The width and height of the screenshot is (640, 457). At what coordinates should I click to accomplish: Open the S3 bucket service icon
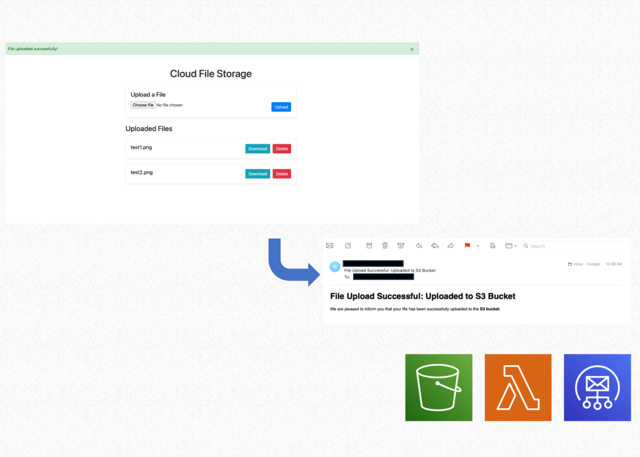coord(438,387)
